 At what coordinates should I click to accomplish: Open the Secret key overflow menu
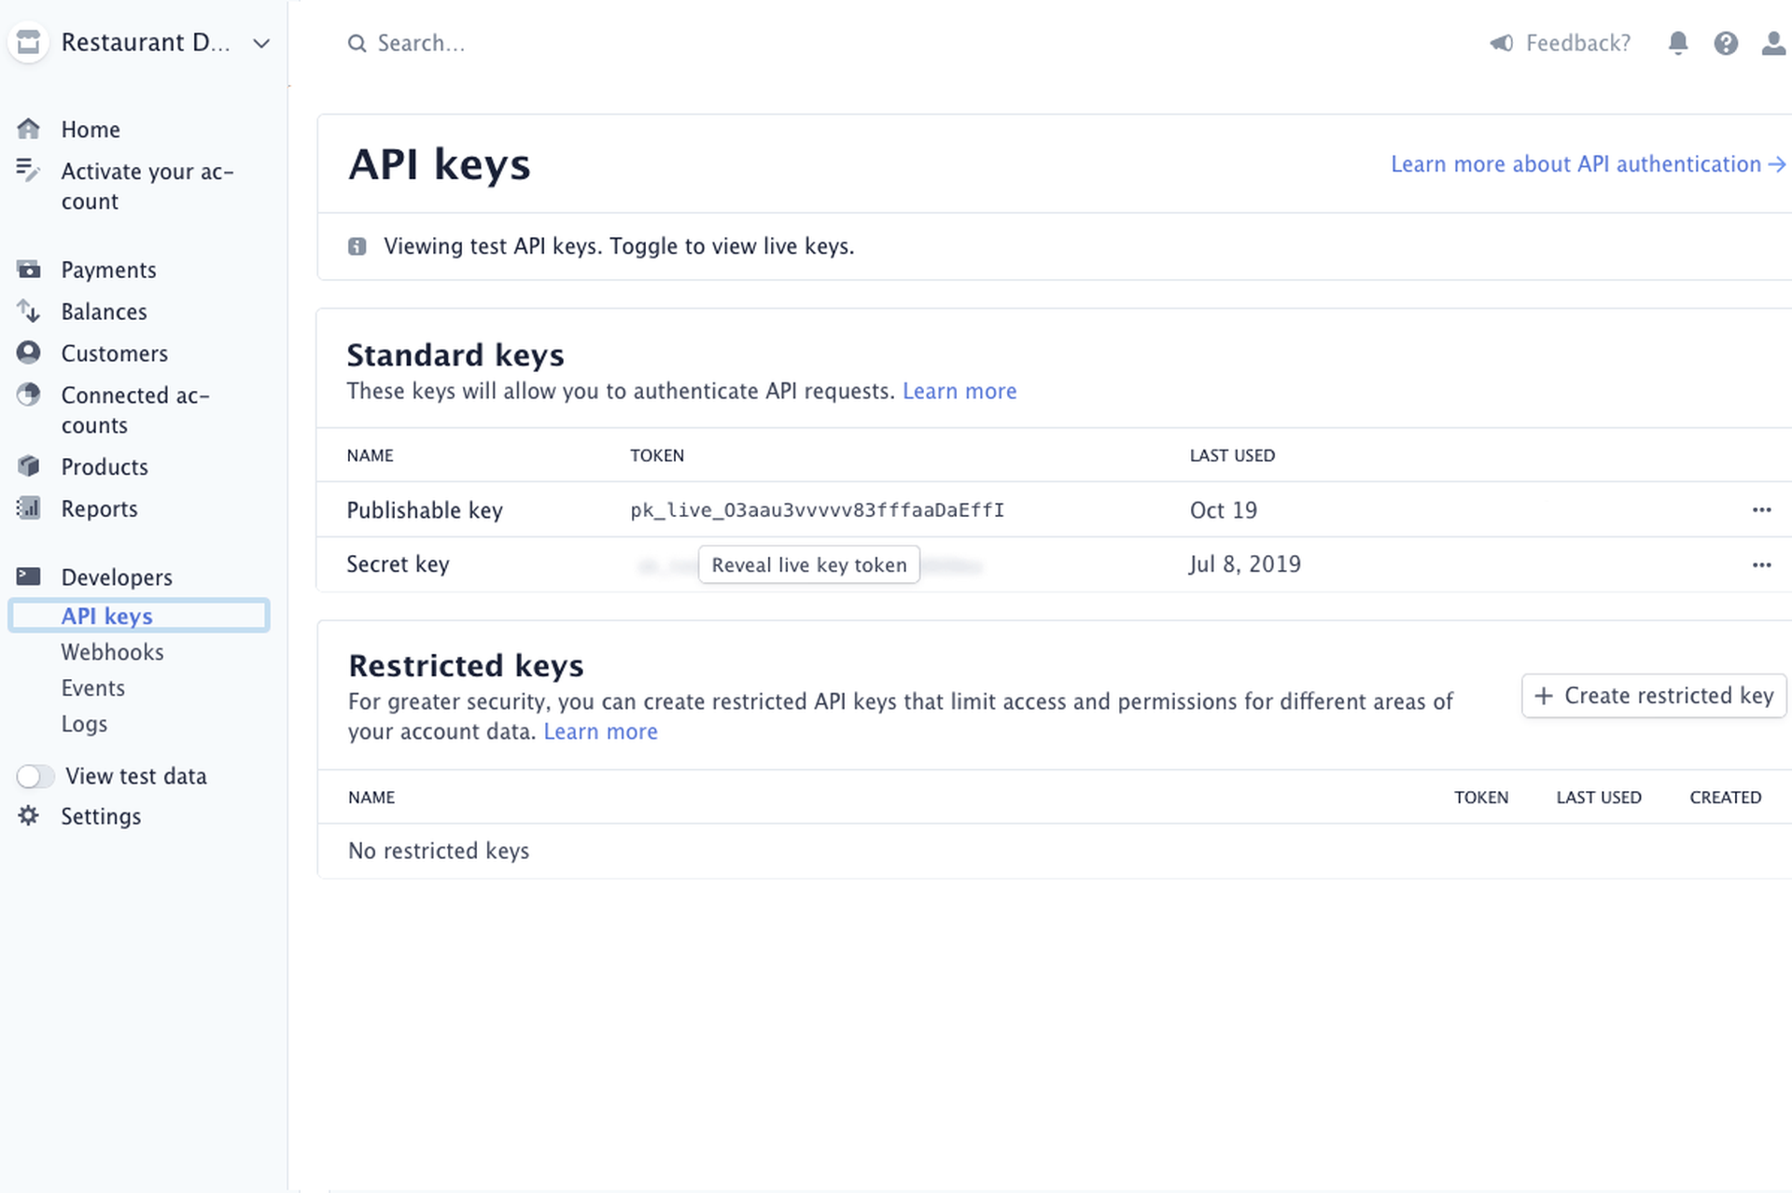click(x=1761, y=564)
